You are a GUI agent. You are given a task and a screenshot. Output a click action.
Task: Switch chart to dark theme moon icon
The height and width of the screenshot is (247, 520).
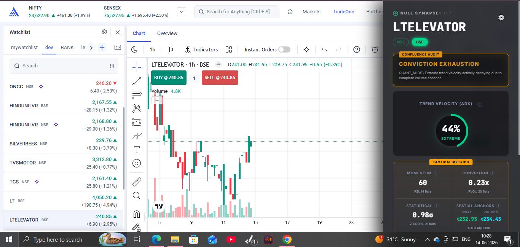tap(134, 49)
